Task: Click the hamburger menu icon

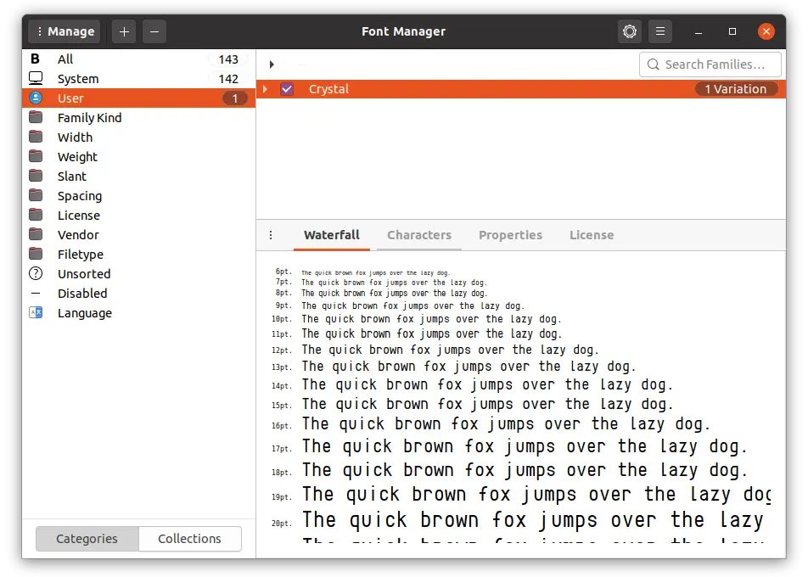Action: (x=660, y=31)
